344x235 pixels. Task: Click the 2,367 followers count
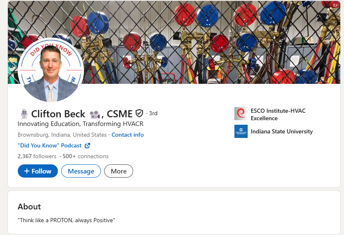pyautogui.click(x=37, y=156)
